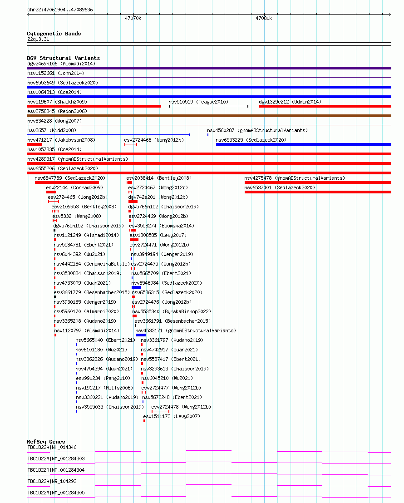Viewport: 404px width, 503px height.
Task: Click the purple dgv2469n106 variant bar
Action: [209, 68]
